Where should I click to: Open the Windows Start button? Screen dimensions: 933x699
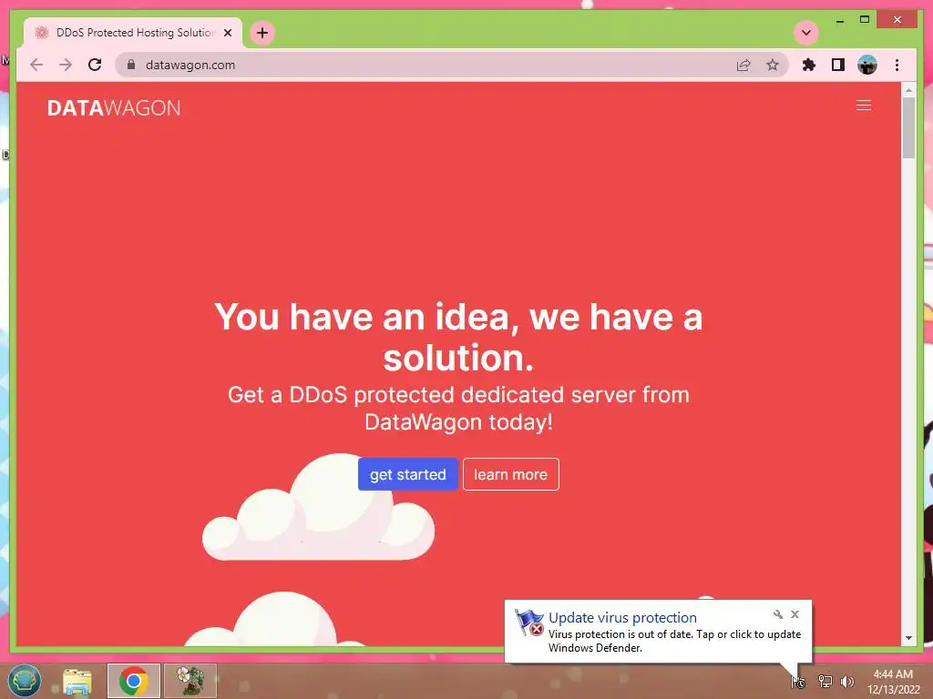point(25,681)
